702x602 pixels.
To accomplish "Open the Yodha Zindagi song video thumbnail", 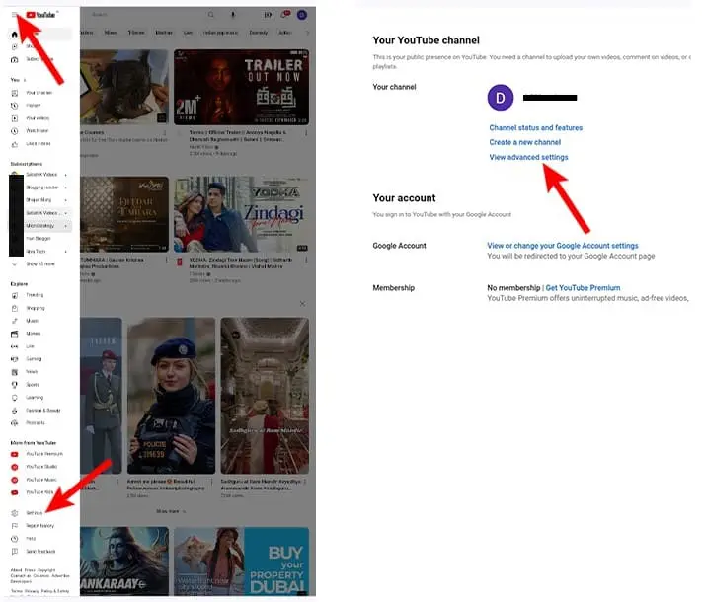I will [241, 214].
